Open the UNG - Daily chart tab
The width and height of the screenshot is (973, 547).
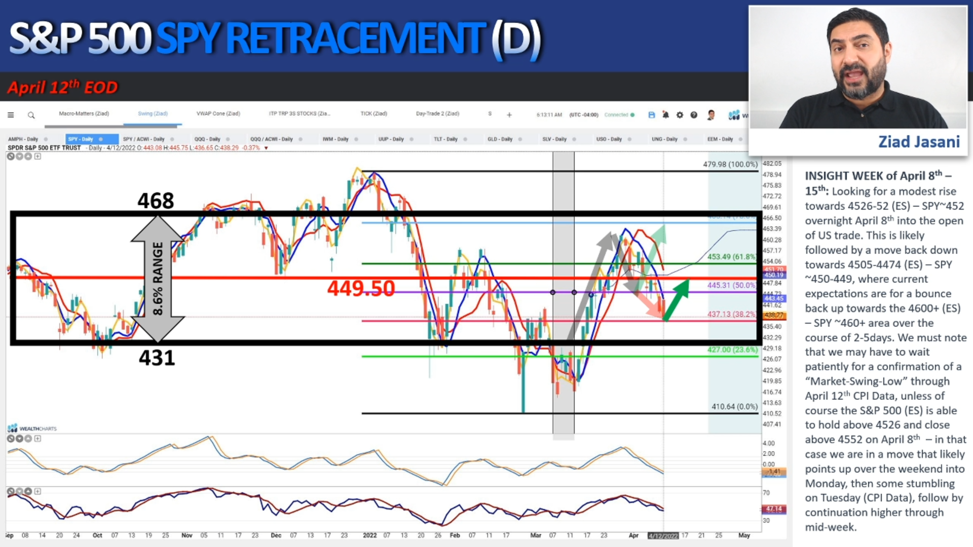(x=664, y=139)
